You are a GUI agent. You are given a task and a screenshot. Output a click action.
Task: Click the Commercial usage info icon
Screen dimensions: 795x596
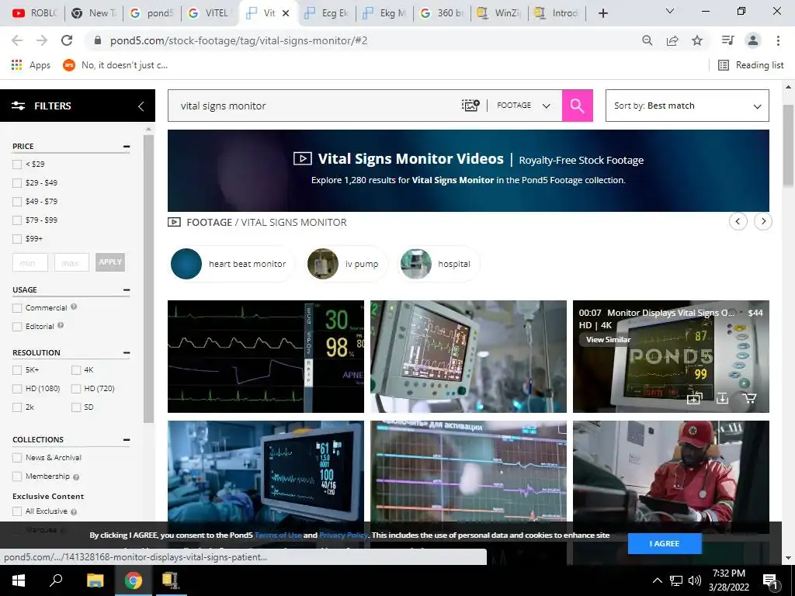(x=74, y=307)
